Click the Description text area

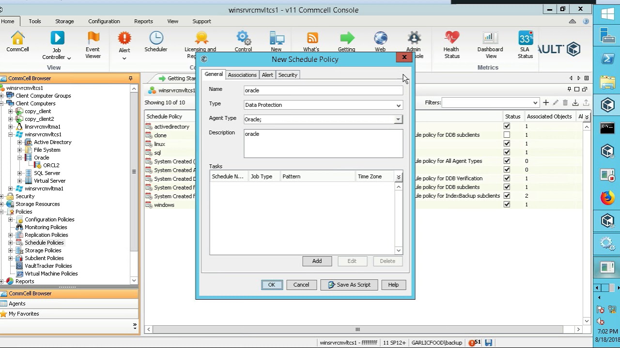coord(323,144)
